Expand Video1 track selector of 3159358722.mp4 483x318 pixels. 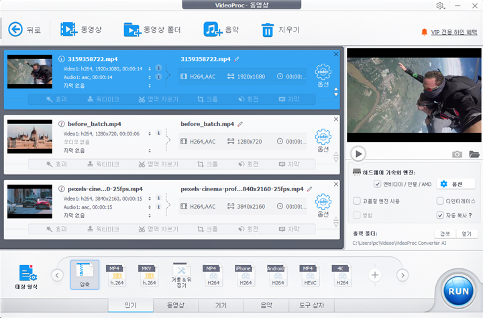tap(150, 68)
